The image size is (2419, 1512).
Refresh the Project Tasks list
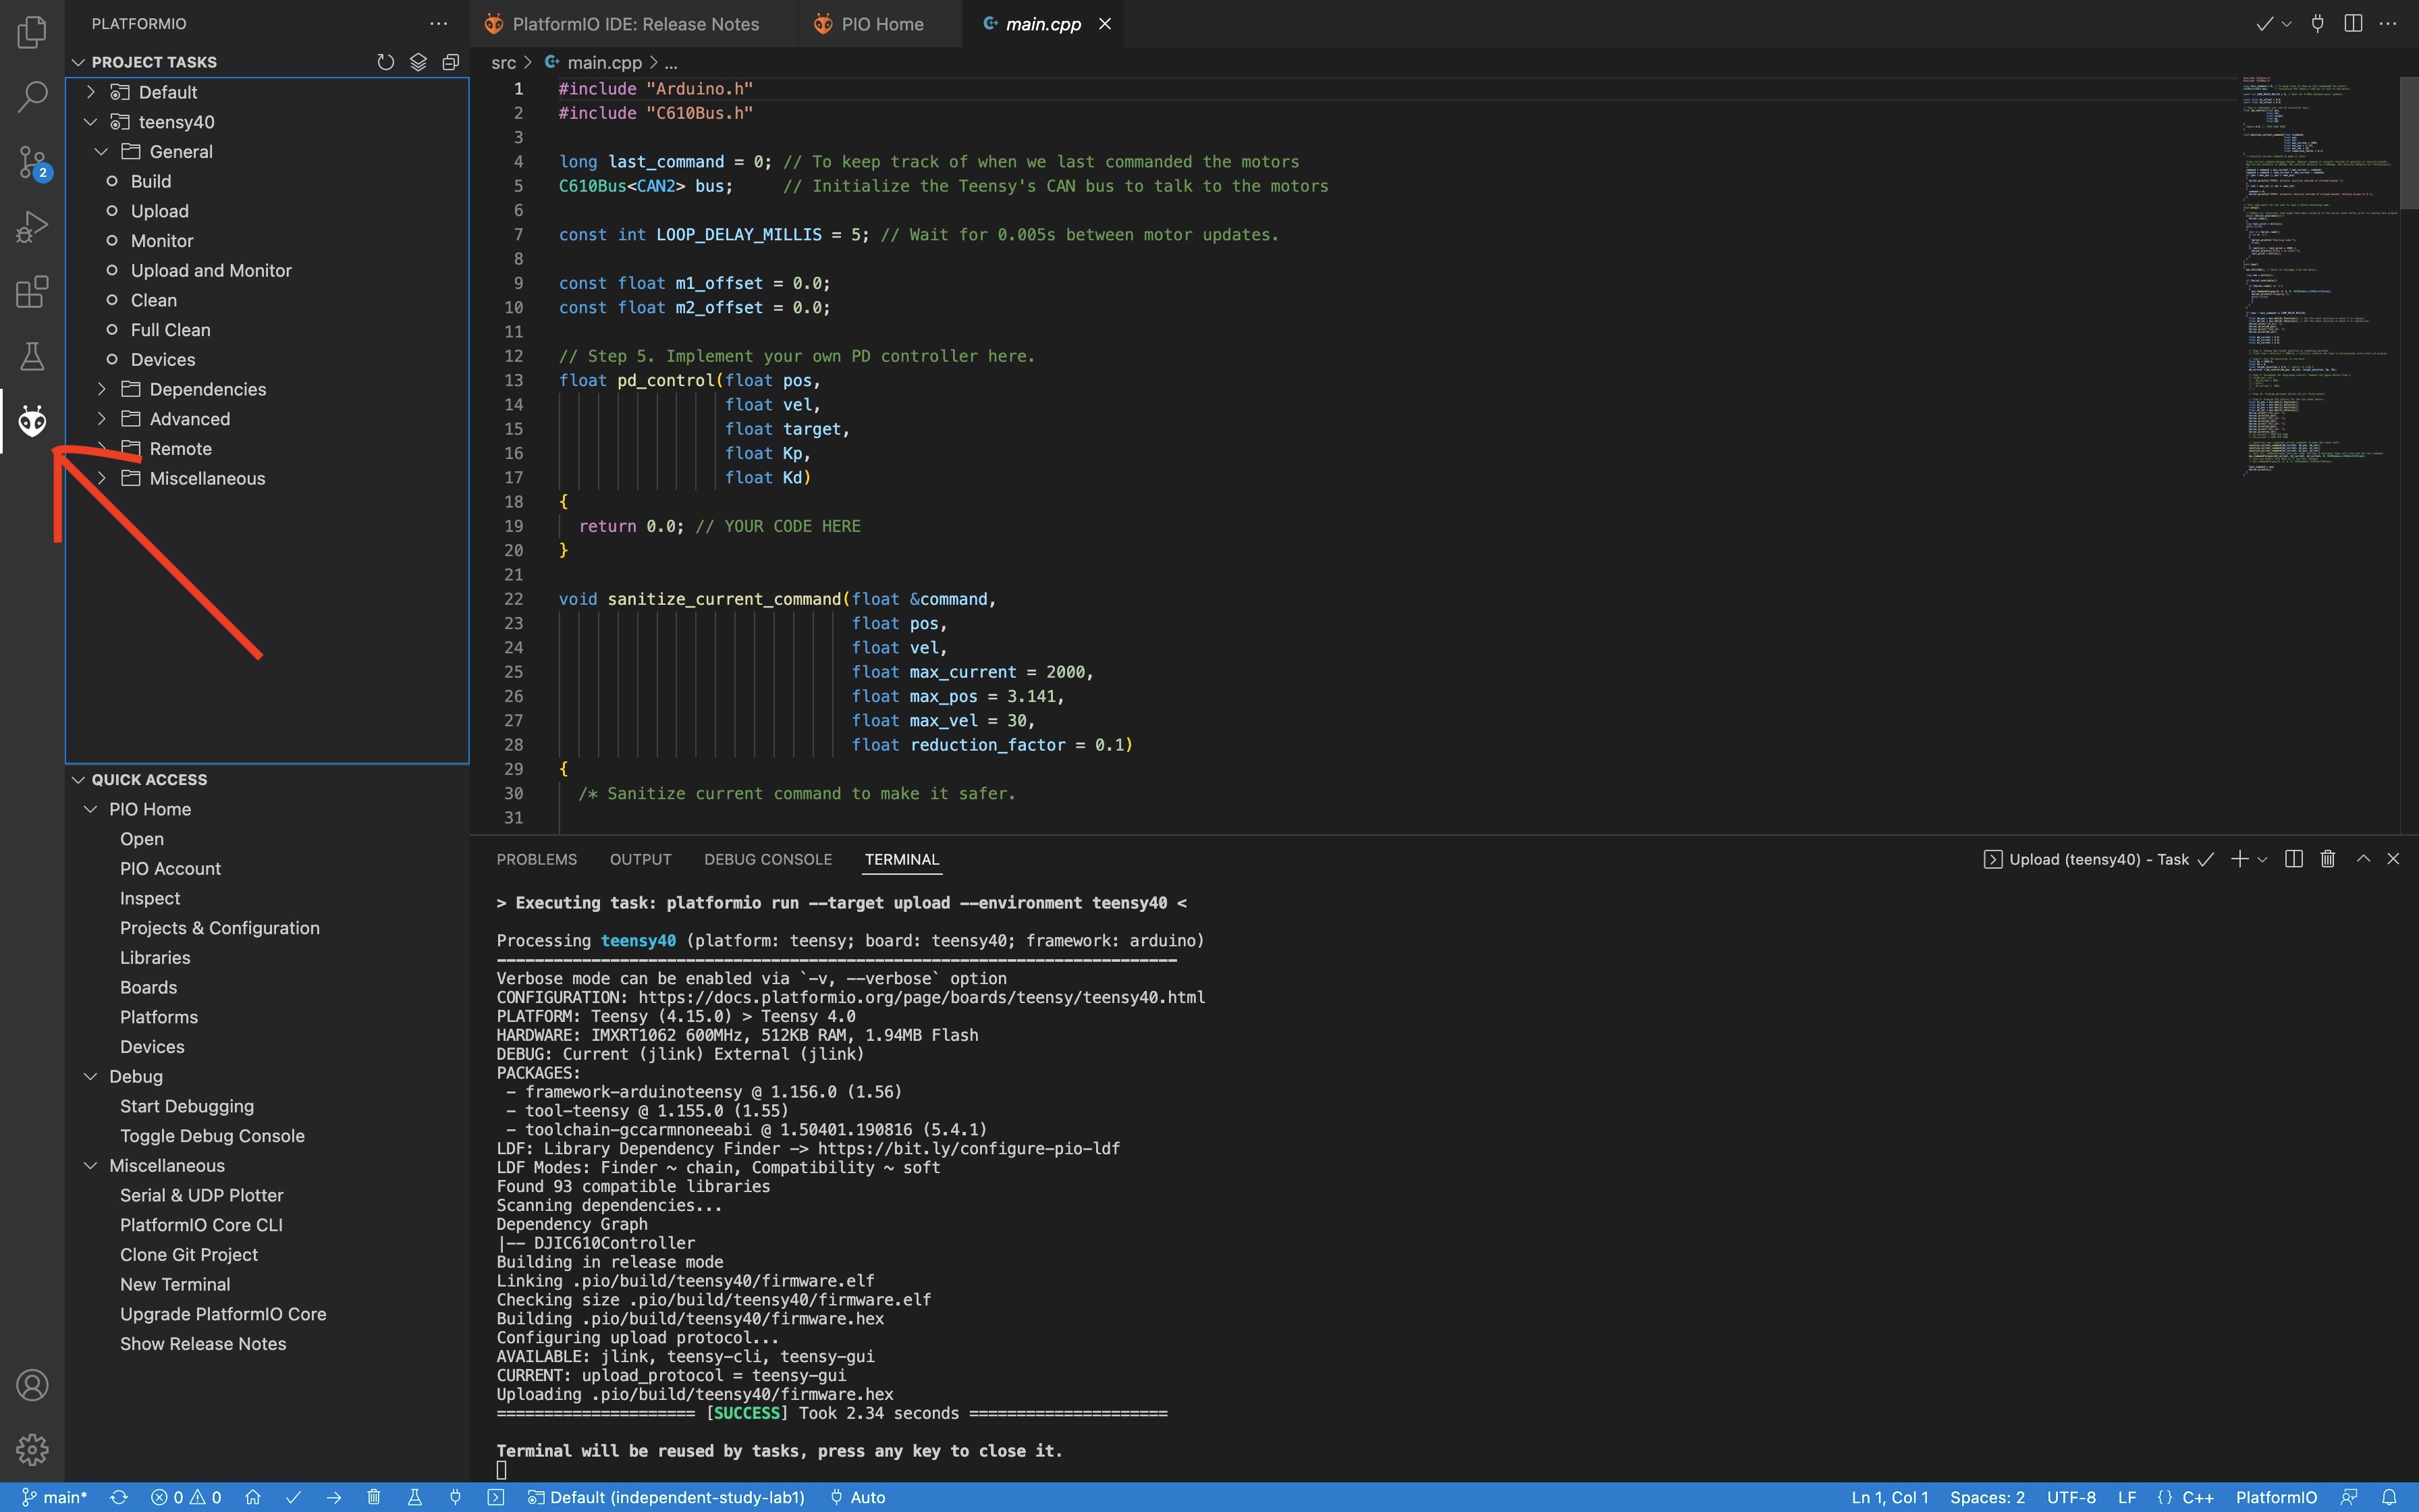(x=386, y=62)
